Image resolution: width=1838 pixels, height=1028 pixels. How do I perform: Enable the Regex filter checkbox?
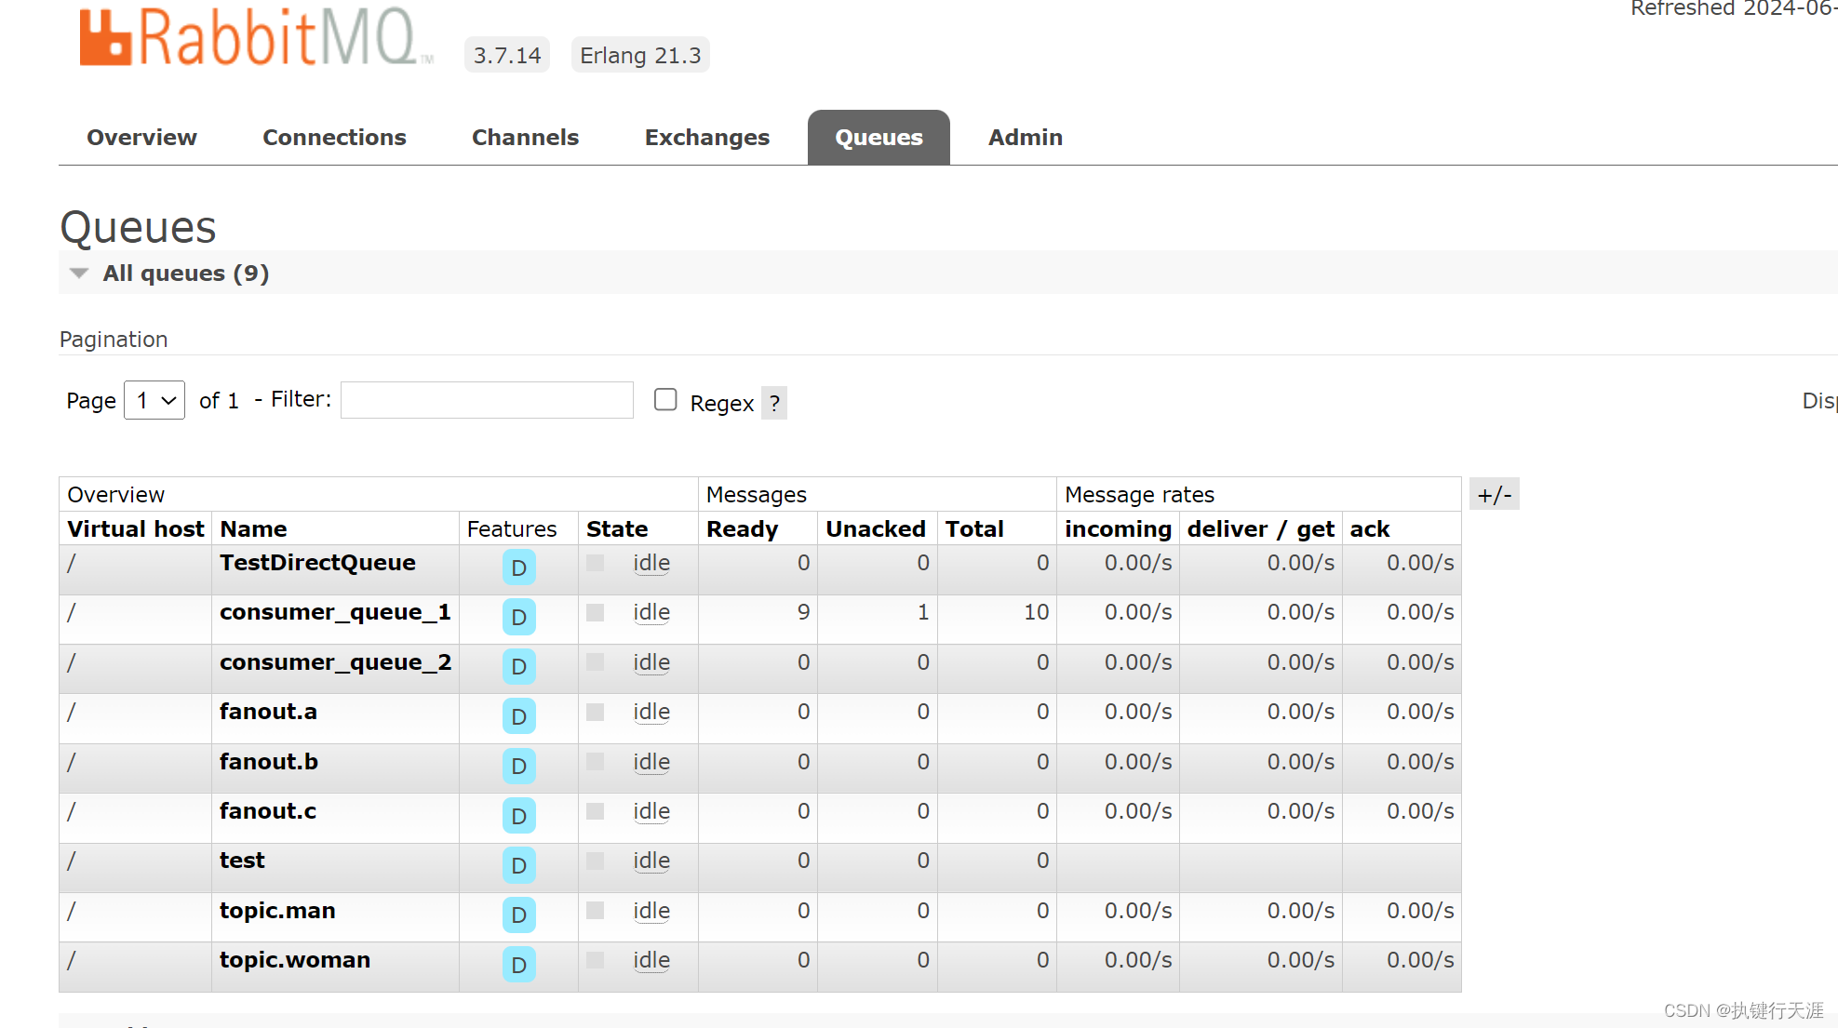pos(665,399)
